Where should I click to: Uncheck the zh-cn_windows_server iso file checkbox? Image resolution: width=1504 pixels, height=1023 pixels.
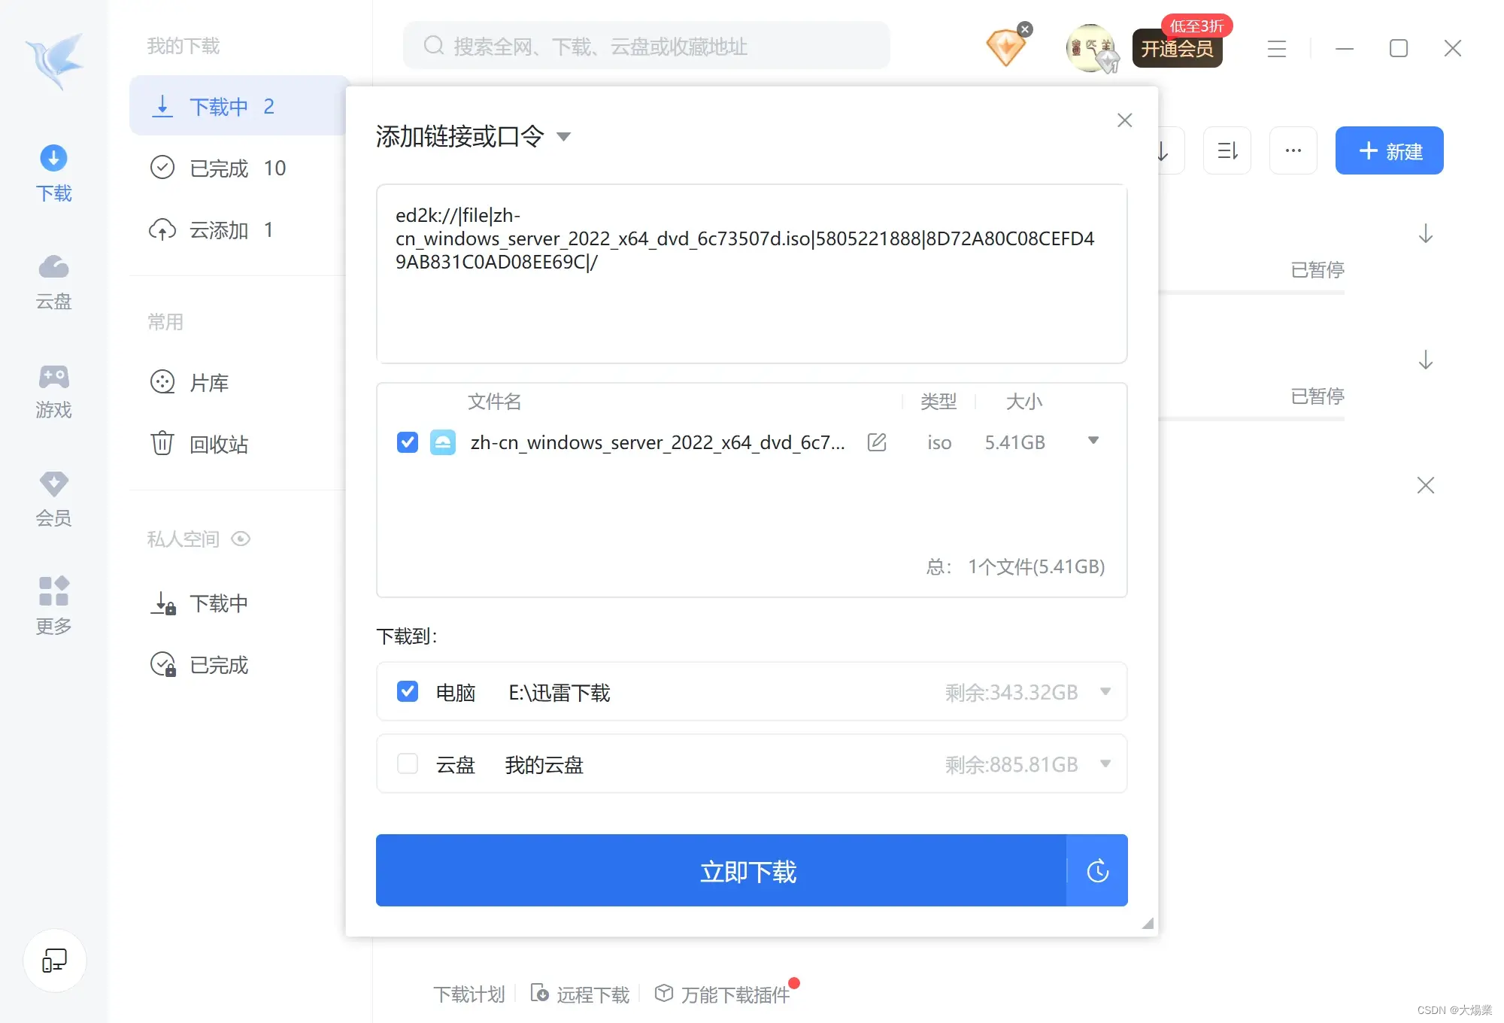[408, 442]
